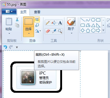Image resolution: width=110 pixels, height=98 pixels.
Task: Select the oval shape
Action: (93, 20)
